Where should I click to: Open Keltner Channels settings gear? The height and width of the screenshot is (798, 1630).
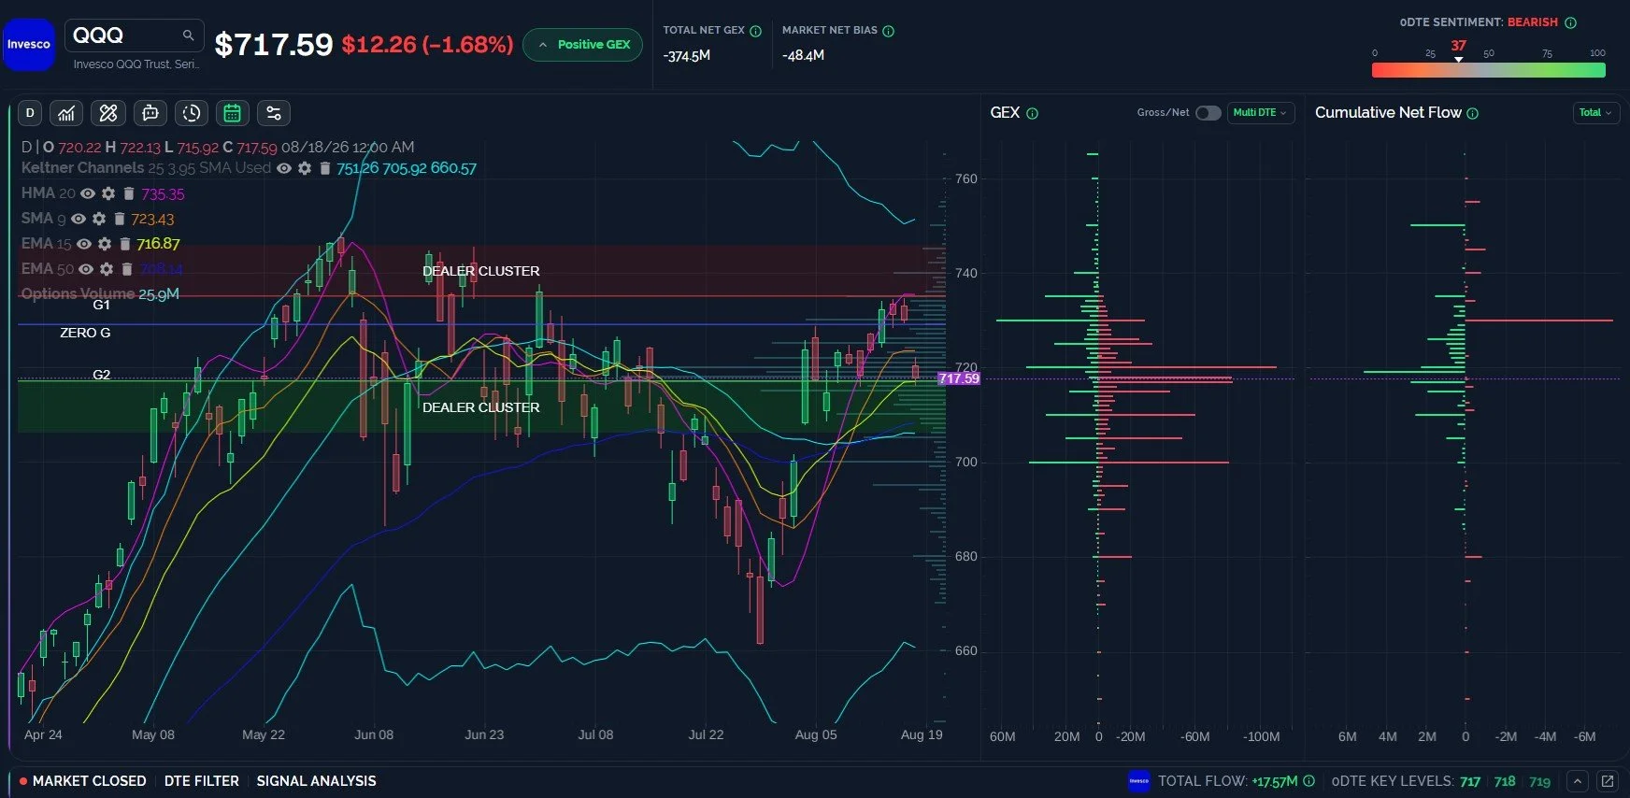305,168
